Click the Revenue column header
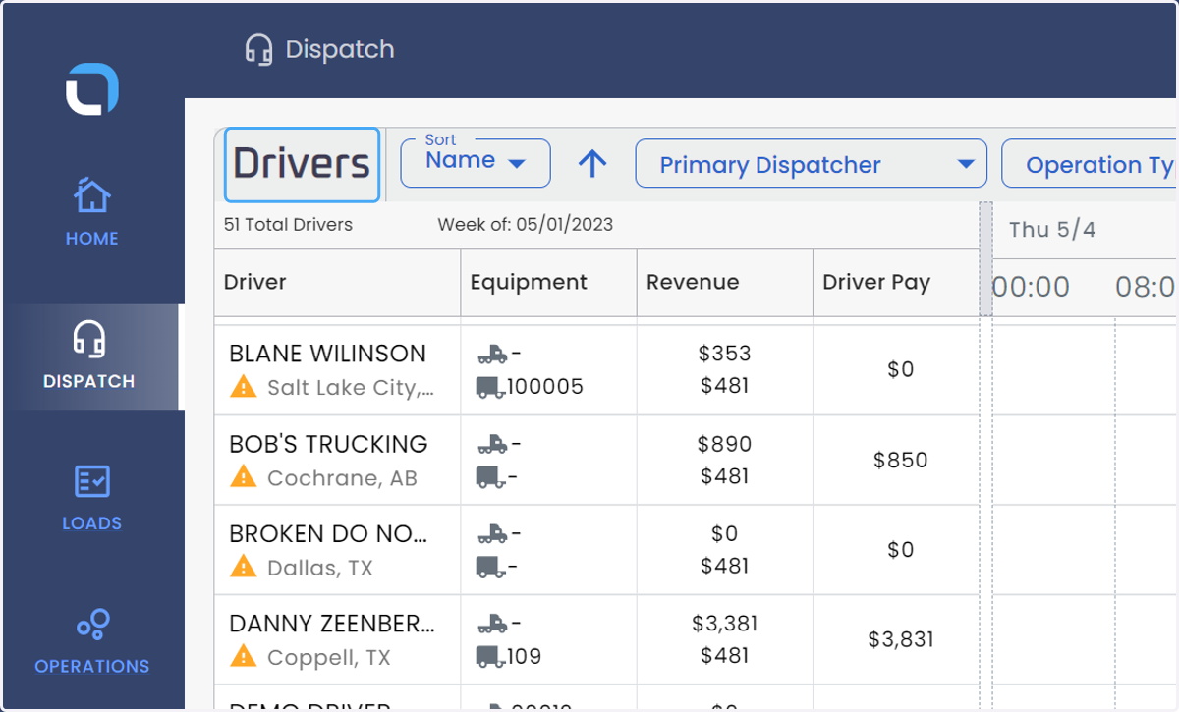This screenshot has height=712, width=1179. [x=725, y=283]
